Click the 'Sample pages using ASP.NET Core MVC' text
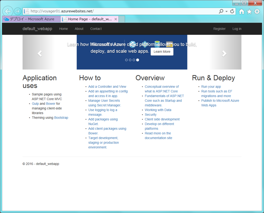The width and height of the screenshot is (264, 213). tap(47, 96)
